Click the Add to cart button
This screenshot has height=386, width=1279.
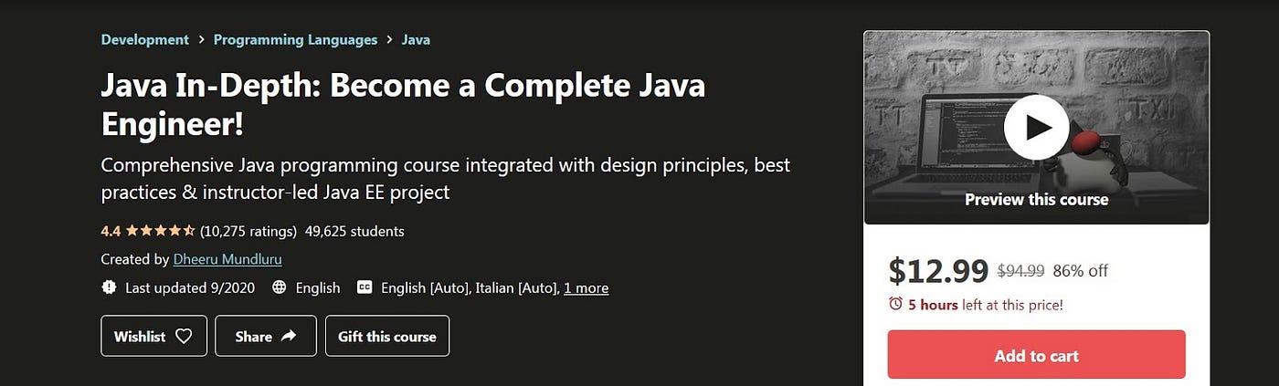coord(1036,355)
